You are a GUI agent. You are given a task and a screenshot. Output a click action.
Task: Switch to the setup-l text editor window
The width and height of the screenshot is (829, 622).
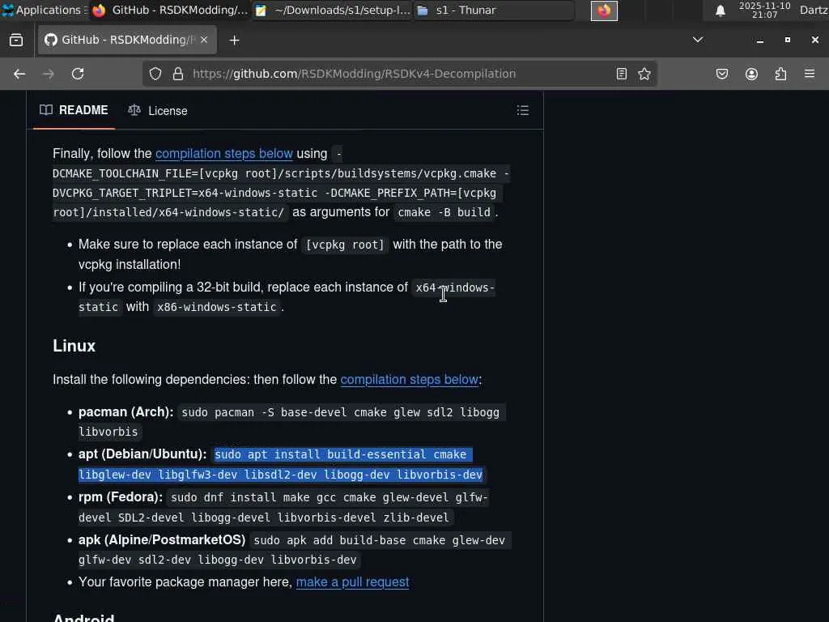[x=333, y=10]
